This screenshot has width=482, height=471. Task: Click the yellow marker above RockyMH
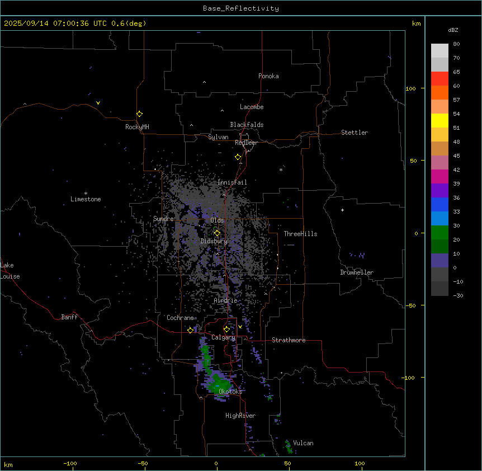coord(139,114)
